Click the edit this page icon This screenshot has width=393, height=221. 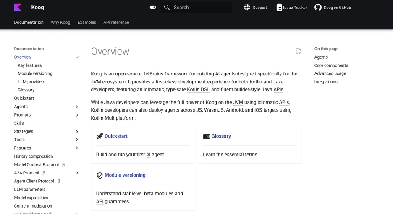point(298,51)
